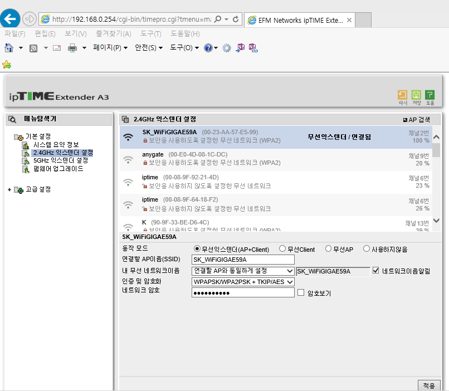Click the 연결할 AP이름(SSID) input field

pos(243,260)
